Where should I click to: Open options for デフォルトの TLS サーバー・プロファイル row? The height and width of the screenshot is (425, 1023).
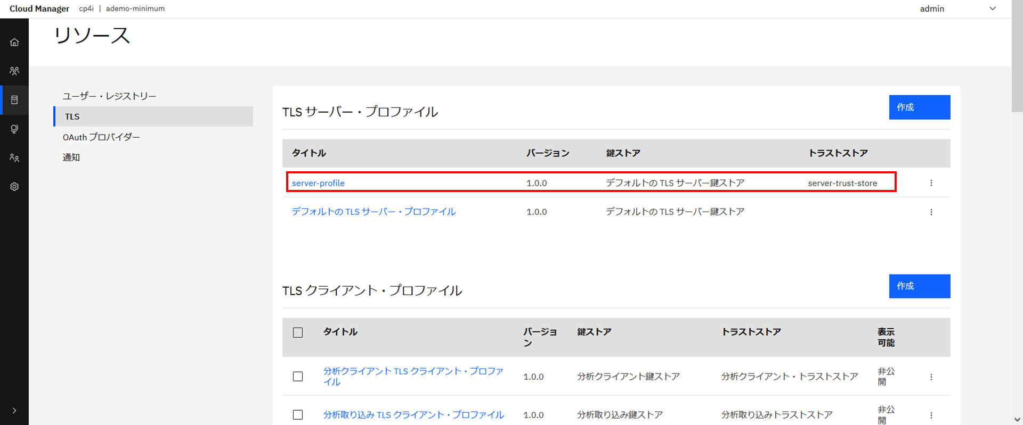[x=931, y=212]
